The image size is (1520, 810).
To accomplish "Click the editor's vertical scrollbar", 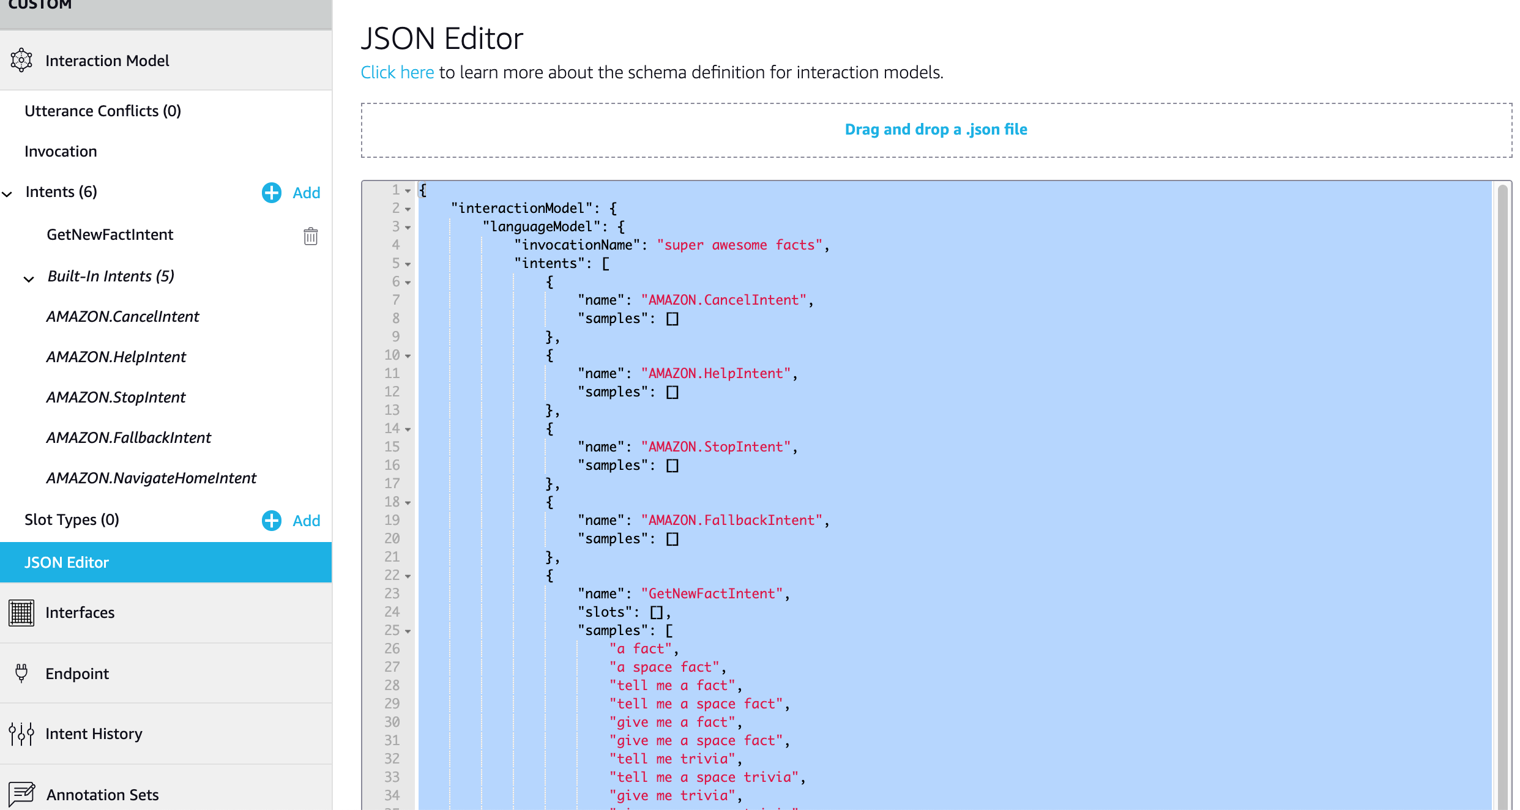I will (x=1502, y=489).
